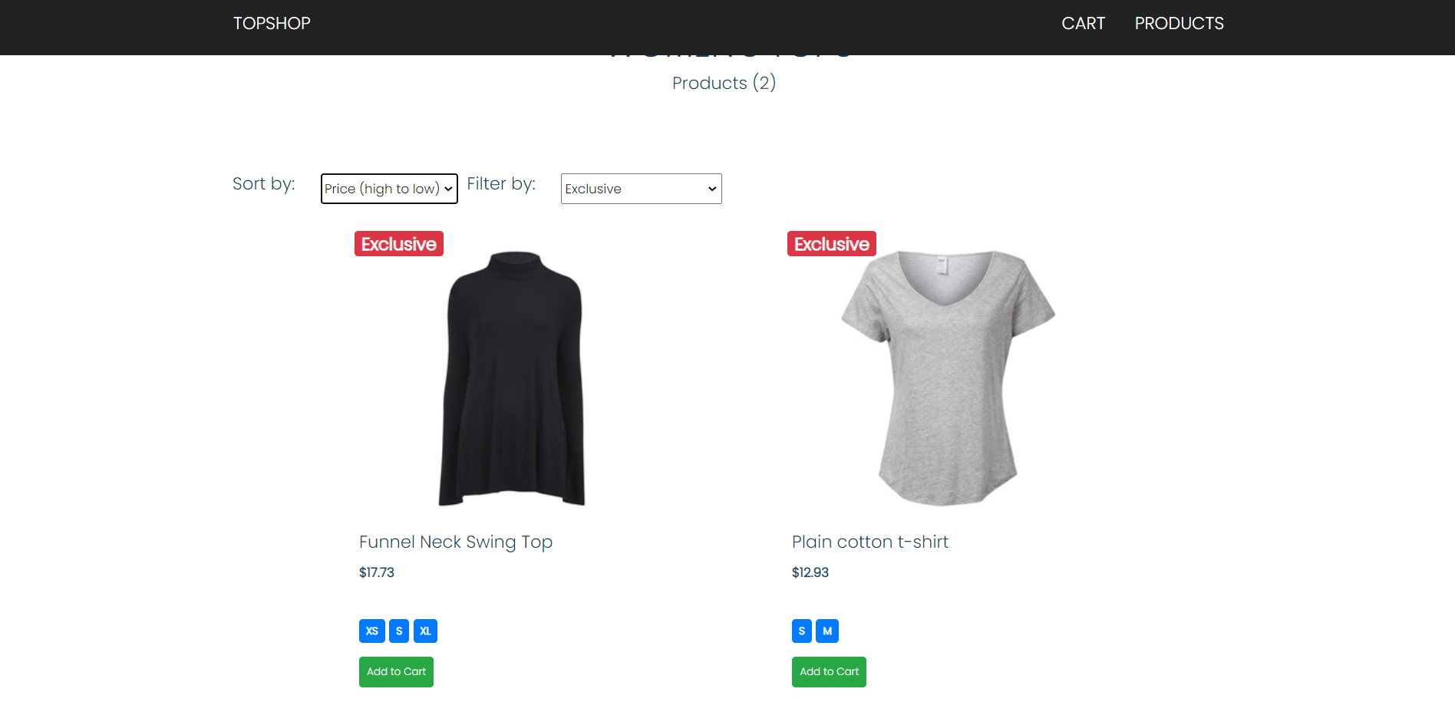This screenshot has width=1455, height=715.
Task: Select Price (high to low) sorting option
Action: (x=388, y=189)
